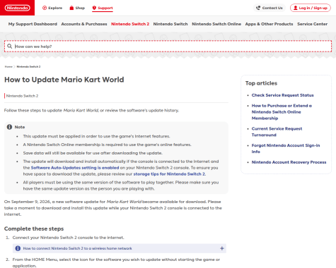
Task: Select Nintendo Switch support tab
Action: tap(170, 24)
